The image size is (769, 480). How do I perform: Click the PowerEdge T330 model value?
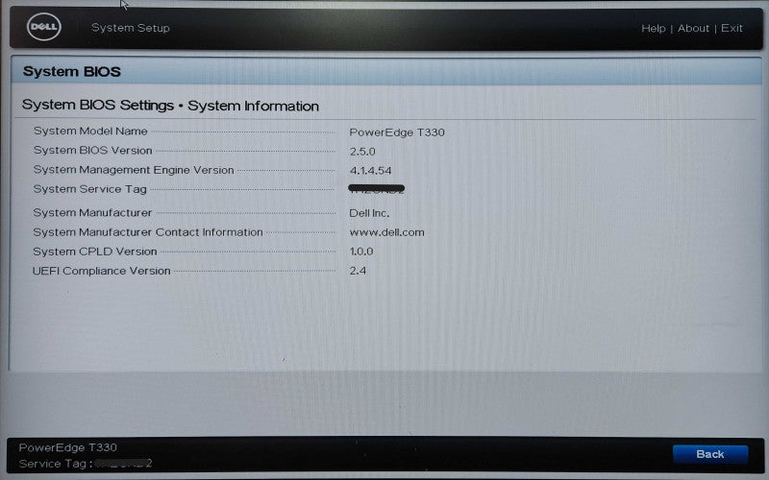coord(397,132)
